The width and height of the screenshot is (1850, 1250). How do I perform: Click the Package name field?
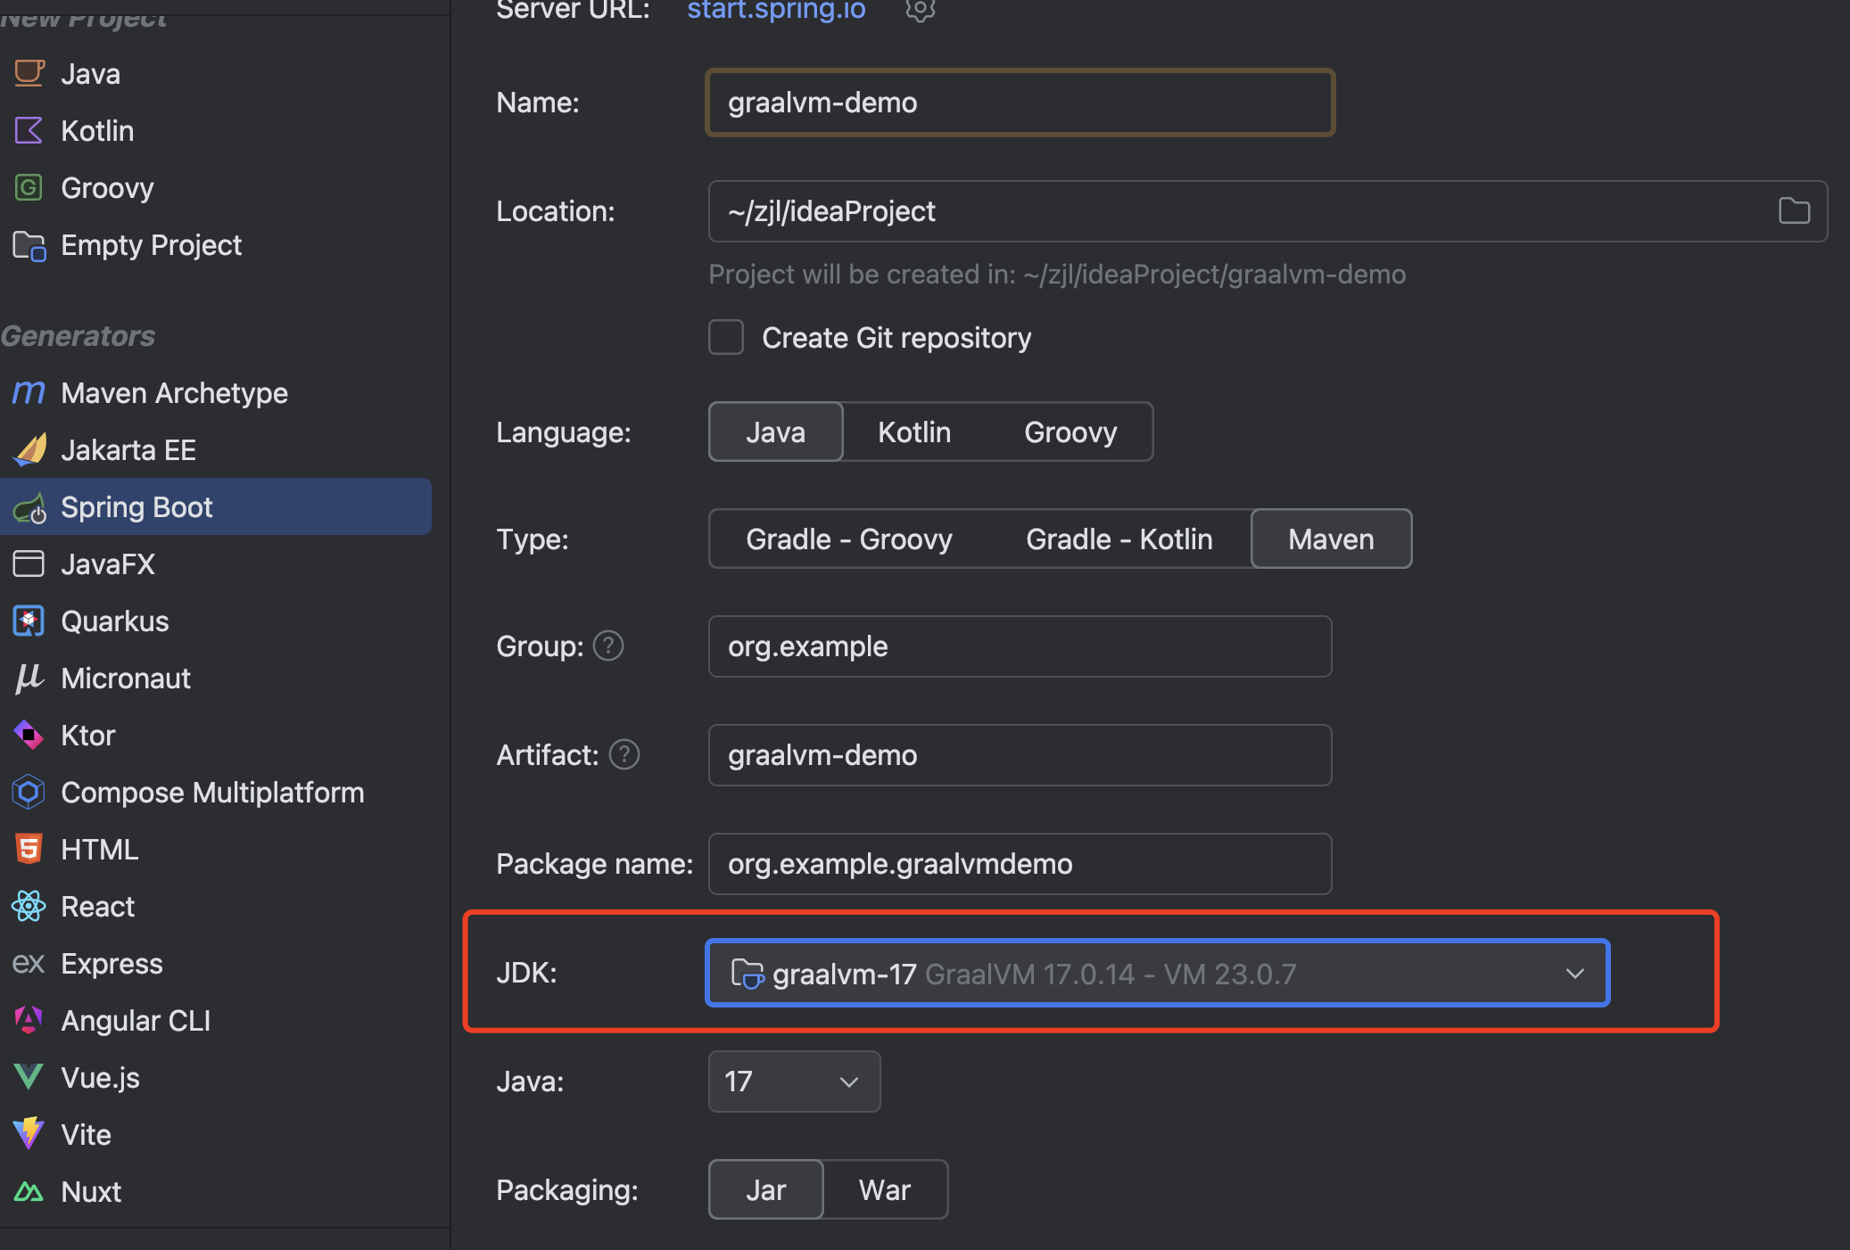point(1020,864)
